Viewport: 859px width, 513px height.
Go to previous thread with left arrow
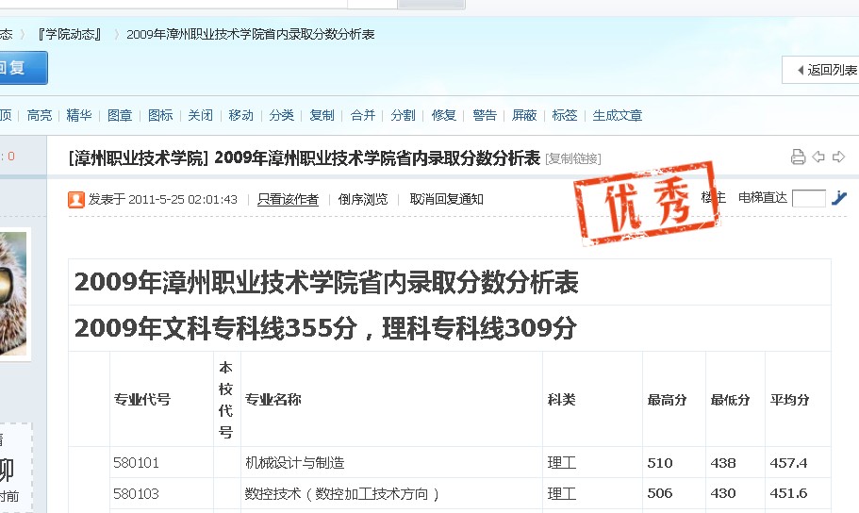point(818,157)
